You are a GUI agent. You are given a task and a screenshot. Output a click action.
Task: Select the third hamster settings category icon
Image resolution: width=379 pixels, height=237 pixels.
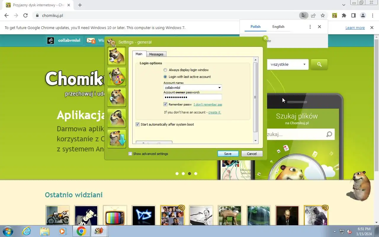pos(117,97)
